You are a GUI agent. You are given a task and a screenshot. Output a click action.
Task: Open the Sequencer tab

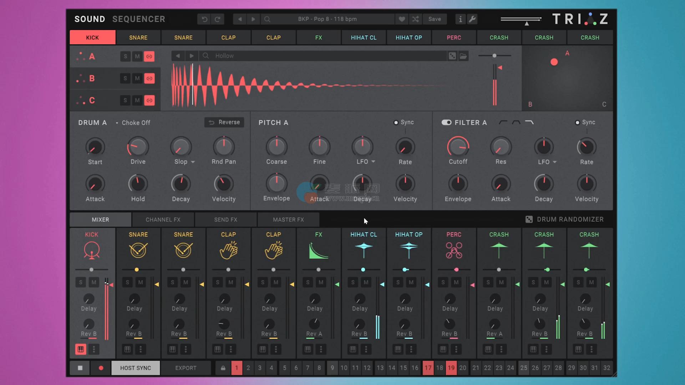click(138, 19)
